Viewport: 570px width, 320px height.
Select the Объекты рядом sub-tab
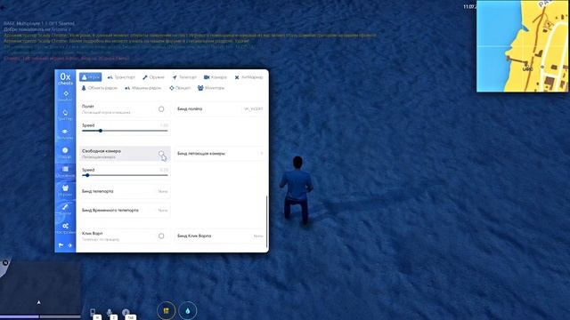pyautogui.click(x=99, y=88)
